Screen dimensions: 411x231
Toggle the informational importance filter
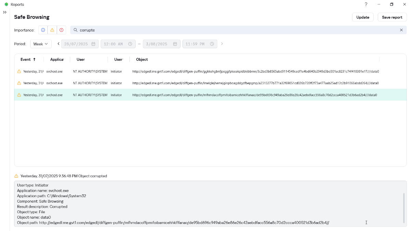[43, 30]
